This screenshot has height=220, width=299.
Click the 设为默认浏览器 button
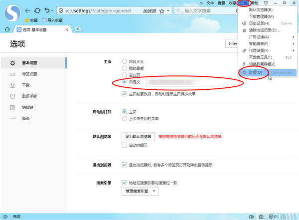[138, 136]
